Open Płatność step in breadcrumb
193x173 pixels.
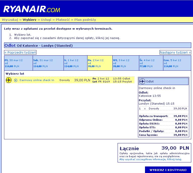point(63,20)
